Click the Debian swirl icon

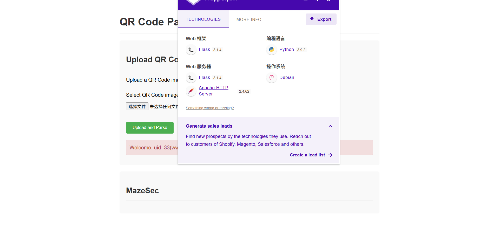click(272, 78)
